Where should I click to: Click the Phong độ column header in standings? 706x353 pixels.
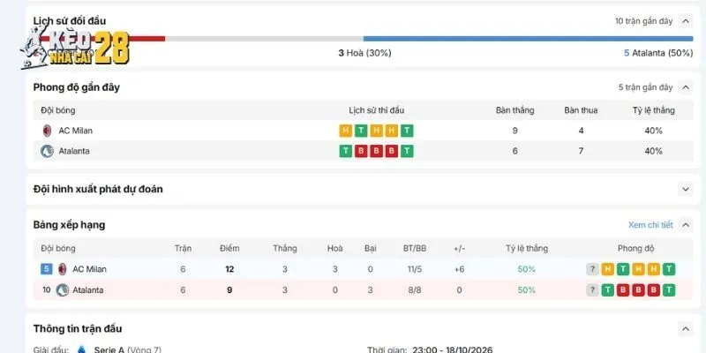(x=635, y=249)
